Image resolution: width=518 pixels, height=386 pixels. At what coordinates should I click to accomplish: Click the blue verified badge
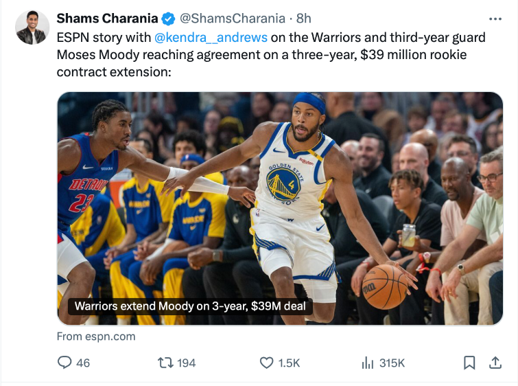pos(169,19)
